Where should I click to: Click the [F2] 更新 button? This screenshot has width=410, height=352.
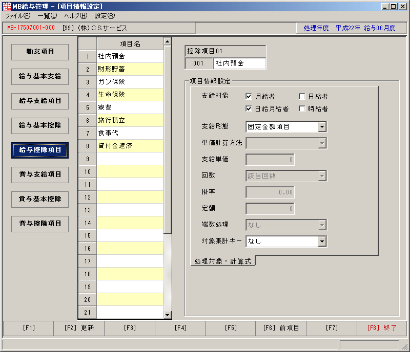click(x=79, y=328)
